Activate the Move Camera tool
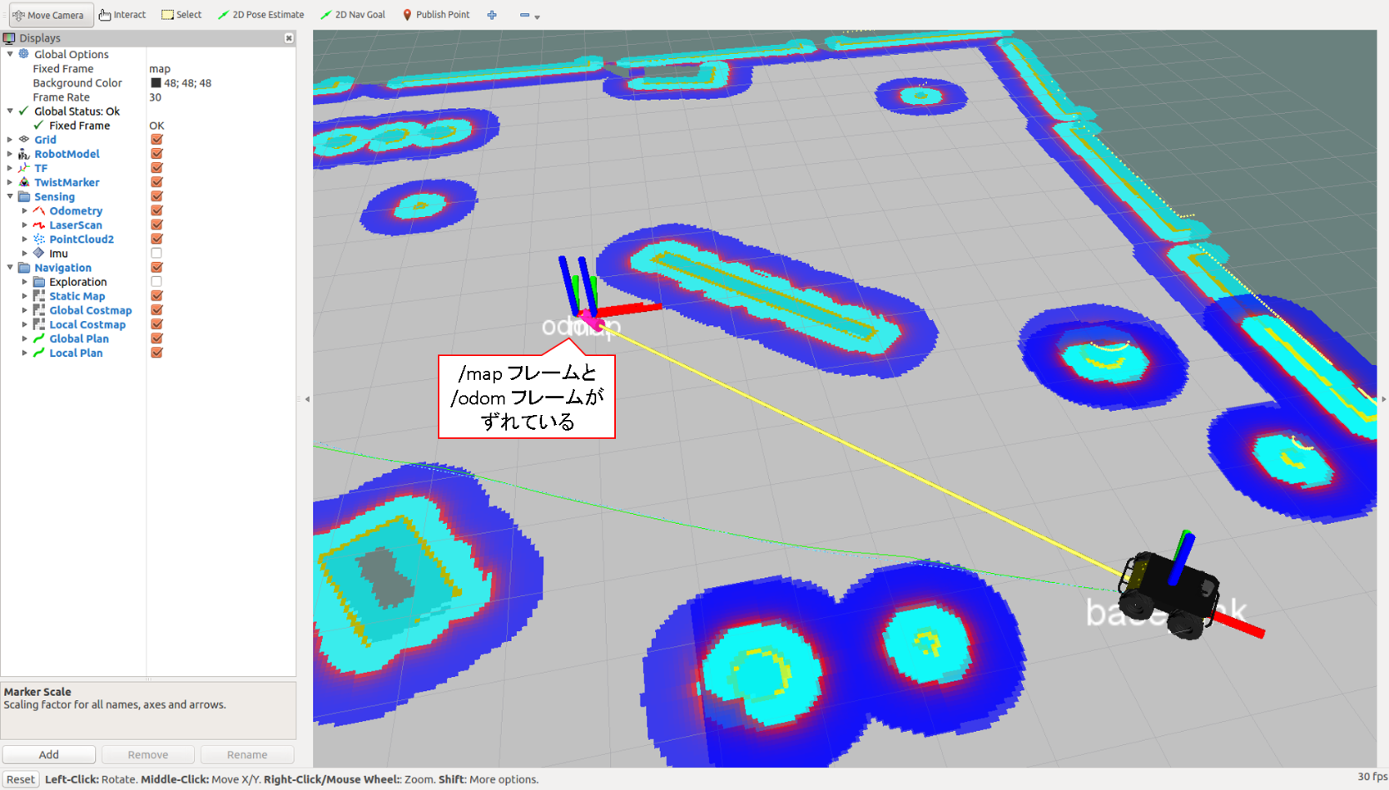The image size is (1389, 790). pyautogui.click(x=49, y=14)
